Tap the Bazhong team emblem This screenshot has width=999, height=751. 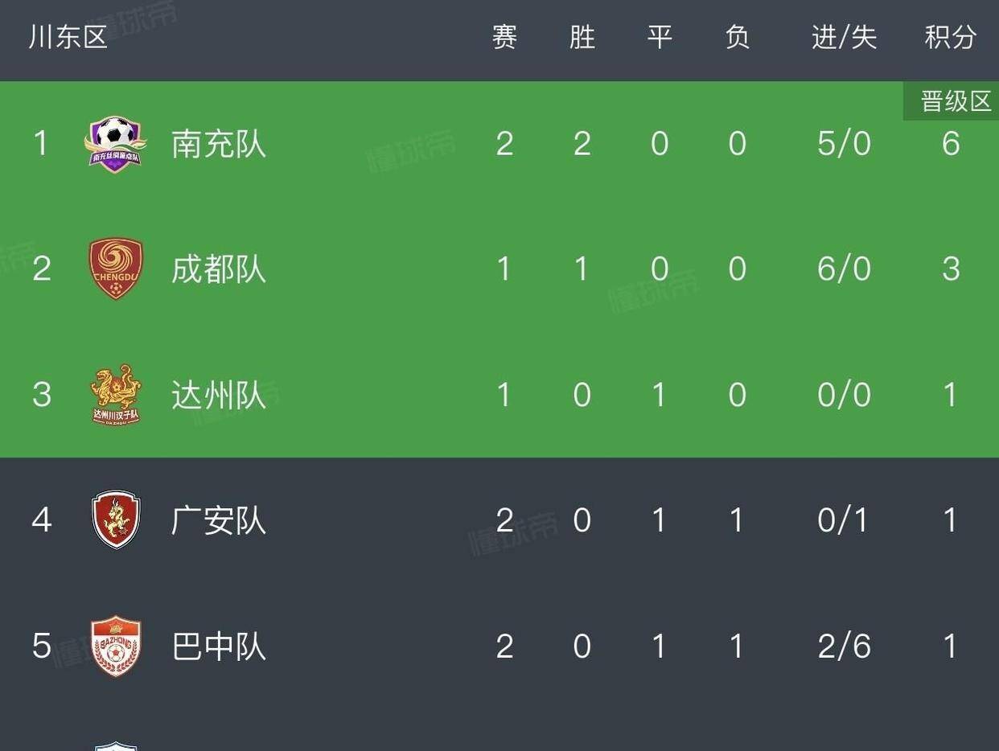click(x=116, y=646)
